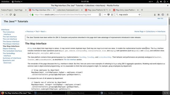The image size is (170, 95).
Task: Open Questions and Exercises sidebar link
Action: coord(8,61)
